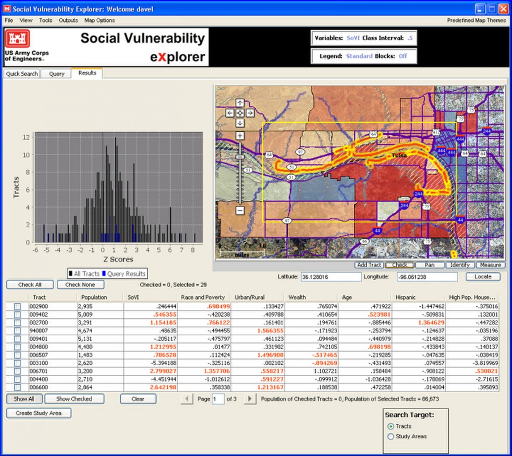The image size is (512, 456).
Task: Zoom in using the plus button
Action: click(x=240, y=136)
